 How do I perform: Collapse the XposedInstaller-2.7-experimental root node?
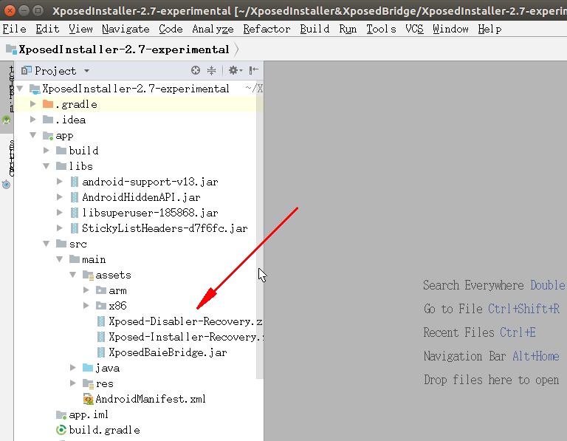pyautogui.click(x=20, y=88)
